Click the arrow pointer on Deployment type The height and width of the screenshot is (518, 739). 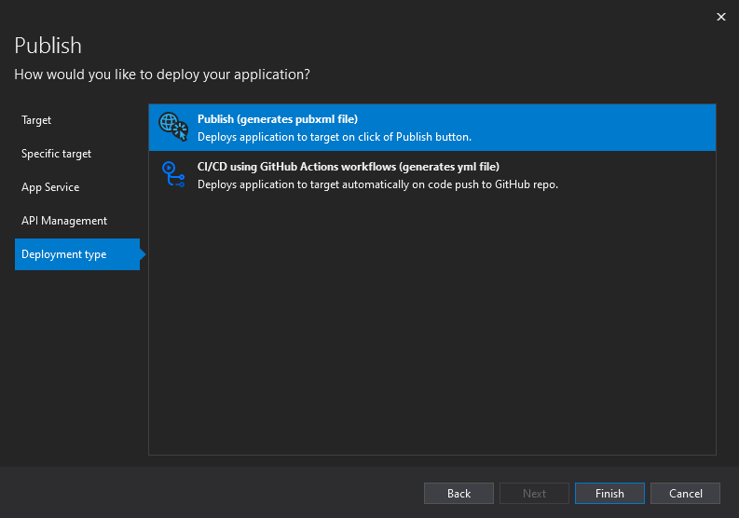pyautogui.click(x=144, y=254)
